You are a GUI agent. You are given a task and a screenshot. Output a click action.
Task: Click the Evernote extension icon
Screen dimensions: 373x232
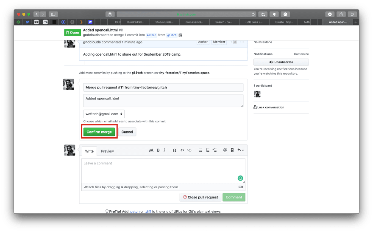274,14
